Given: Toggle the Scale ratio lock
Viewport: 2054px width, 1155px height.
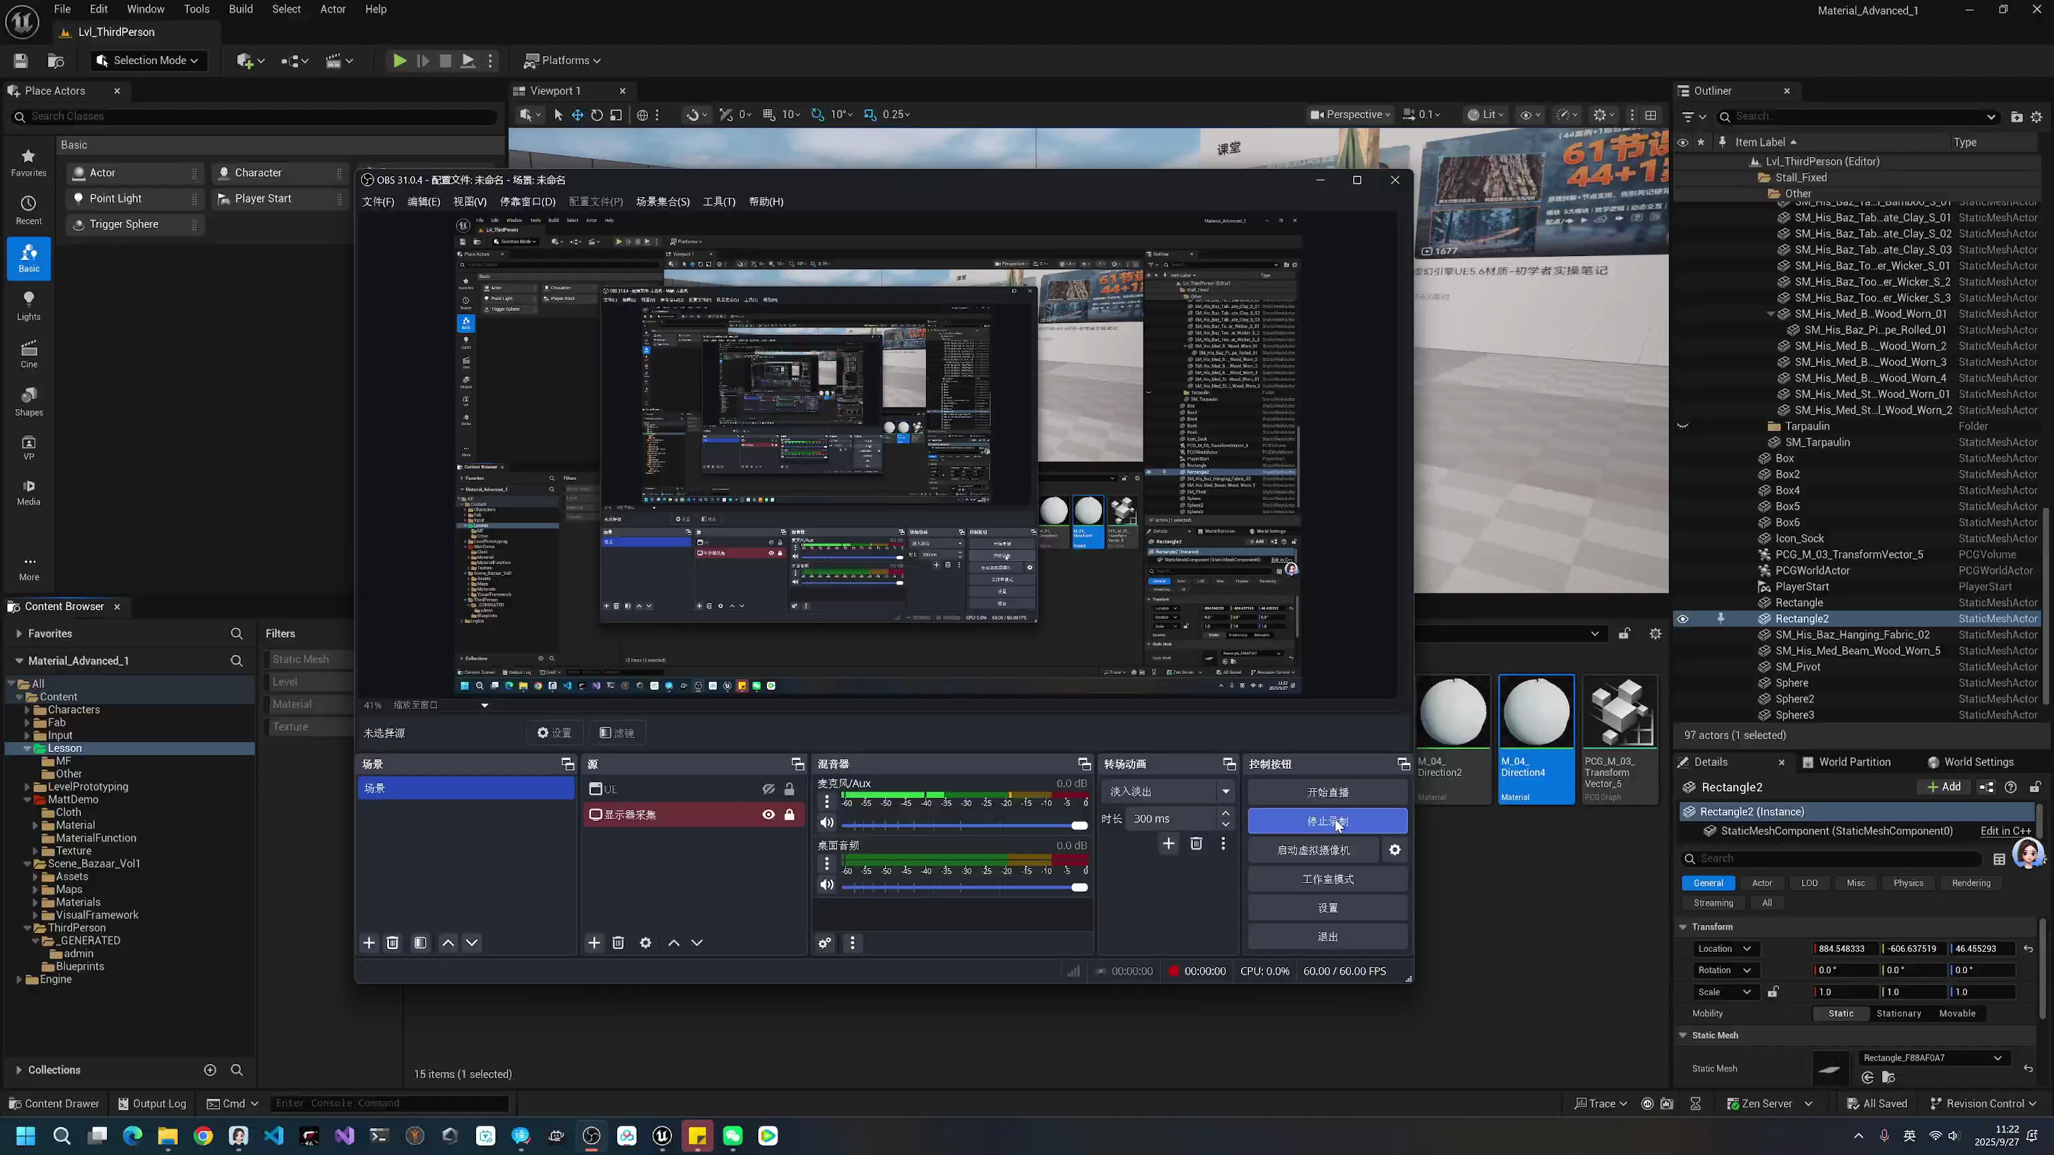Looking at the screenshot, I should click(x=1773, y=993).
